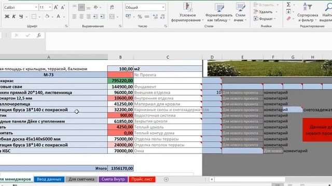
Task: Align text left
Action: 74,17
